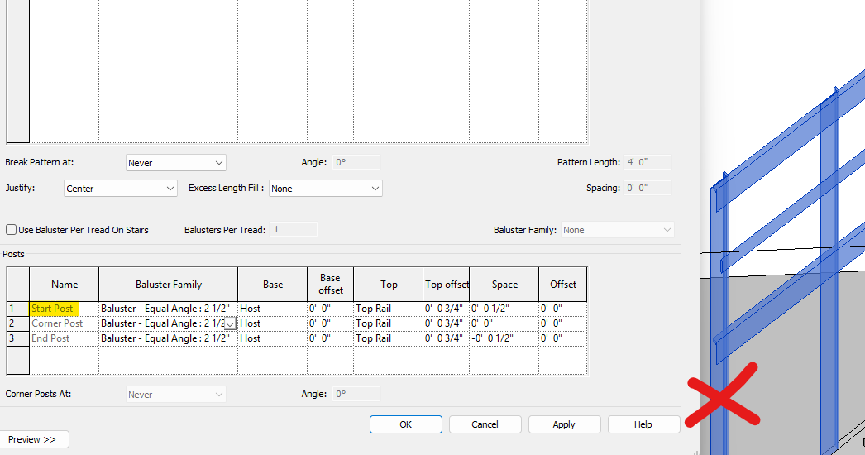Open the Excess Length Fill dropdown
This screenshot has height=455, width=865.
tap(326, 189)
